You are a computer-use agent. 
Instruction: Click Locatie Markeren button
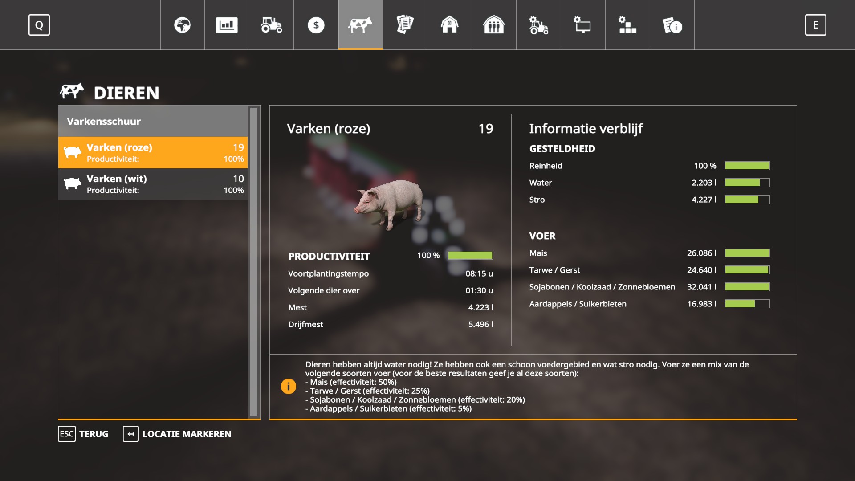pos(177,434)
